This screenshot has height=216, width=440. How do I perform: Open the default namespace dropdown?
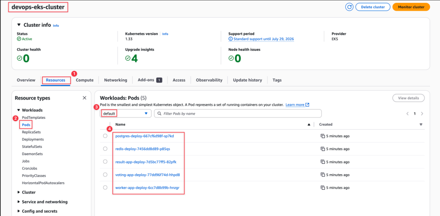(x=126, y=114)
